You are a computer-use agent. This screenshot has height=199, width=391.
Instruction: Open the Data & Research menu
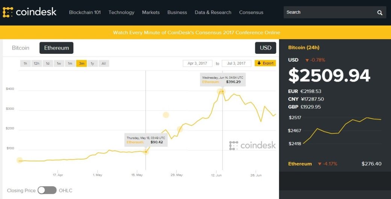[213, 12]
